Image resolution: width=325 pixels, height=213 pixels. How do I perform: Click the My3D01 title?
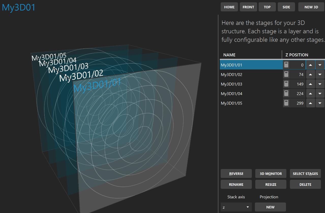pyautogui.click(x=19, y=7)
